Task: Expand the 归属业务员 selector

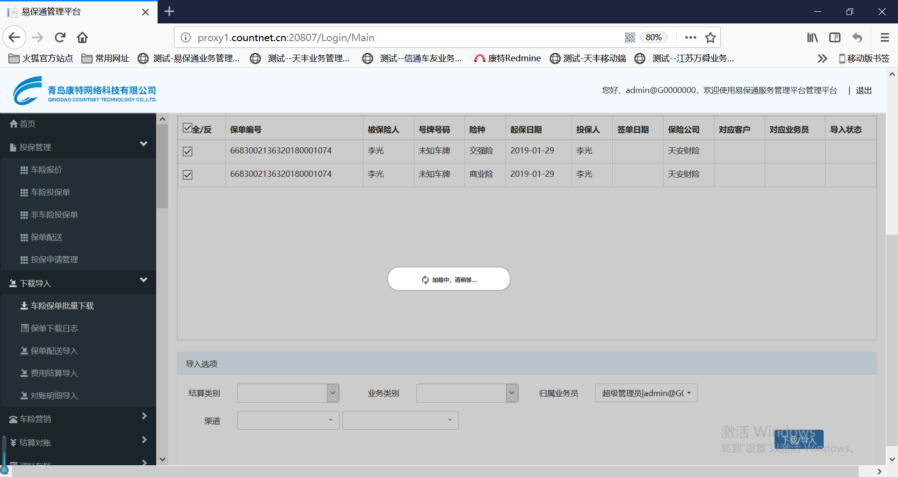Action: pos(646,393)
